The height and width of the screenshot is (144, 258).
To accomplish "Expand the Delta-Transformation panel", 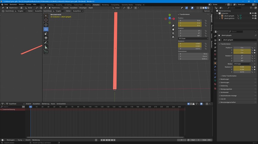I will pos(229,76).
